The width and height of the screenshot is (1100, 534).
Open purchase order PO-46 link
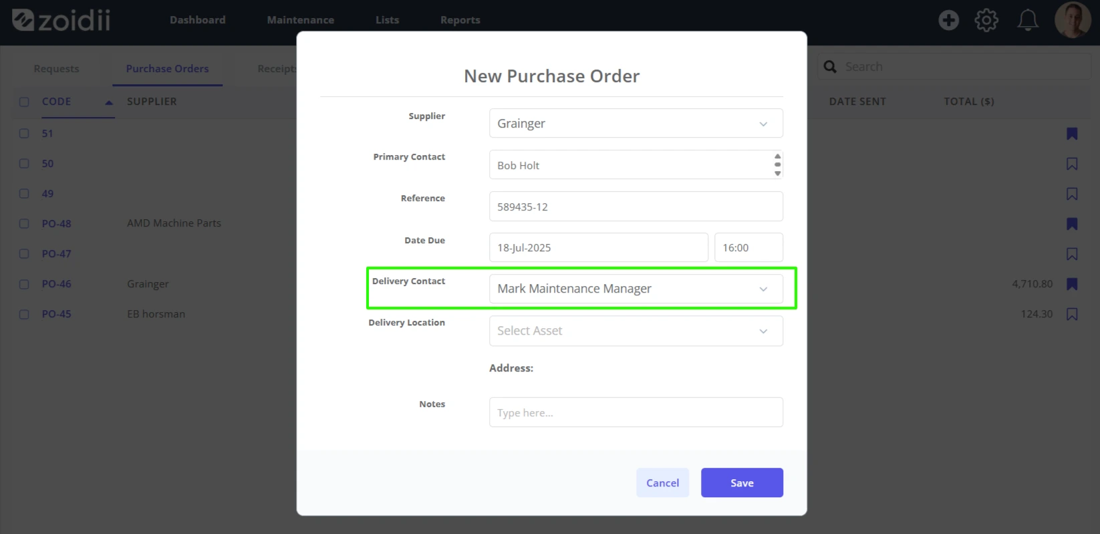pyautogui.click(x=56, y=284)
